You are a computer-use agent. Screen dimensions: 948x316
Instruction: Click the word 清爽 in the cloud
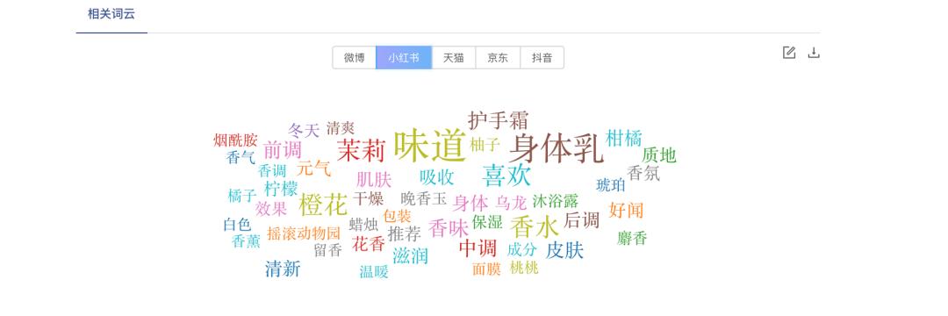(x=341, y=128)
